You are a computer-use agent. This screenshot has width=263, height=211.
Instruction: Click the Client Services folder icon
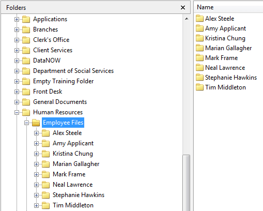[26, 50]
